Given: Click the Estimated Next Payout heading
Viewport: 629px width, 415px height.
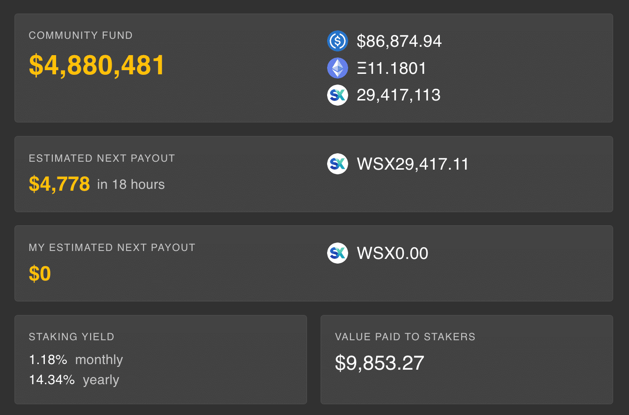Looking at the screenshot, I should click(x=102, y=158).
